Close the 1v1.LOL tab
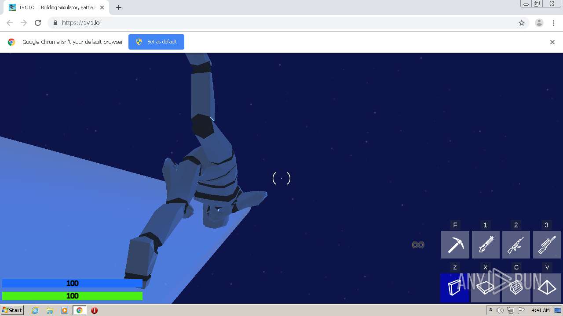Viewport: 563px width, 316px height. click(x=102, y=7)
